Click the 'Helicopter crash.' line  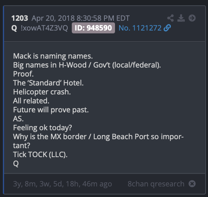pos(42,92)
